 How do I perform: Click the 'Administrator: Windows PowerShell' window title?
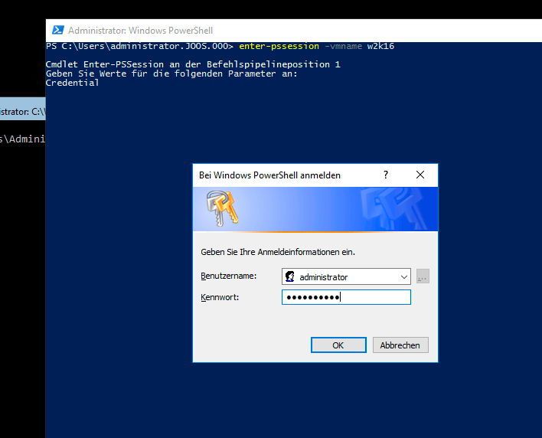pos(140,31)
